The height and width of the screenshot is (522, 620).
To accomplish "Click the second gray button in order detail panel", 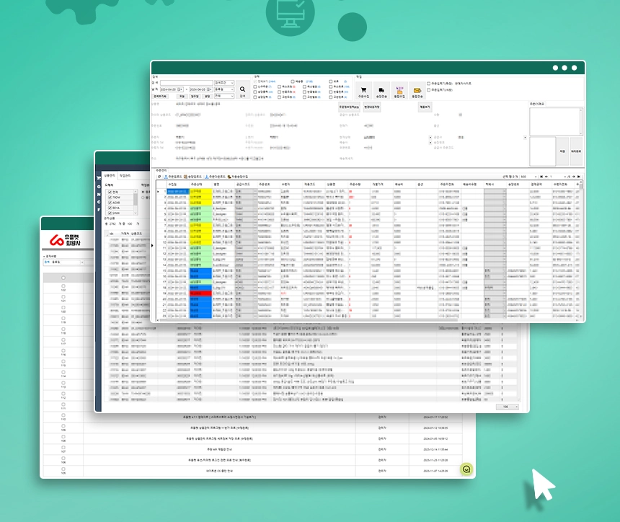I will pyautogui.click(x=372, y=107).
